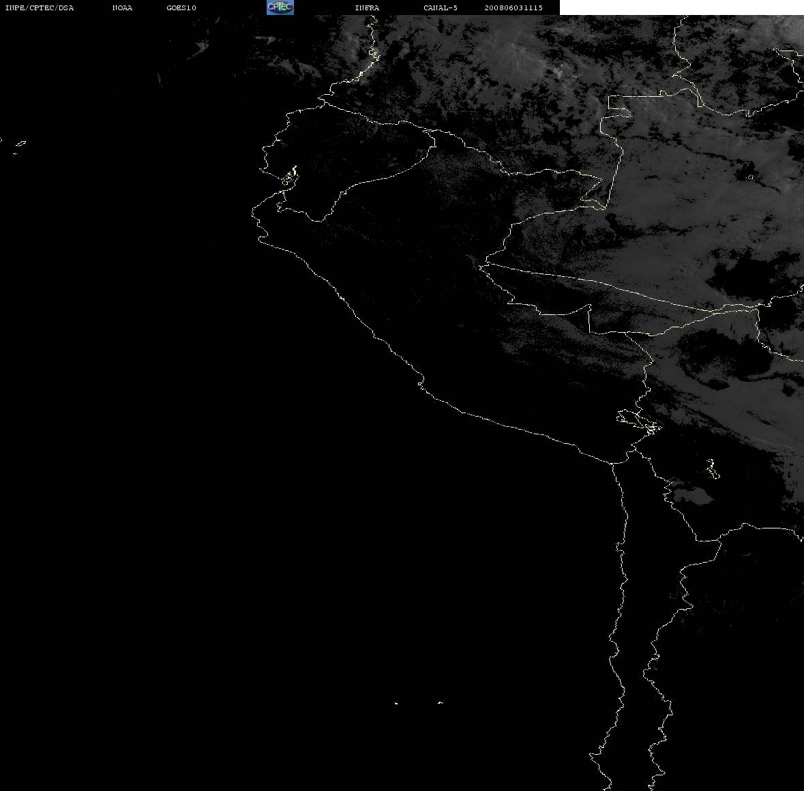Select the Galápagos island outline at left edge
The height and width of the screenshot is (791, 804).
click(x=20, y=145)
